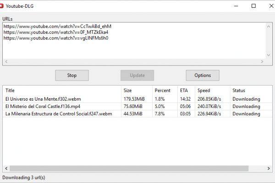The height and width of the screenshot is (183, 275).
Task: Close the Youtube-DLG window
Action: (271, 6)
